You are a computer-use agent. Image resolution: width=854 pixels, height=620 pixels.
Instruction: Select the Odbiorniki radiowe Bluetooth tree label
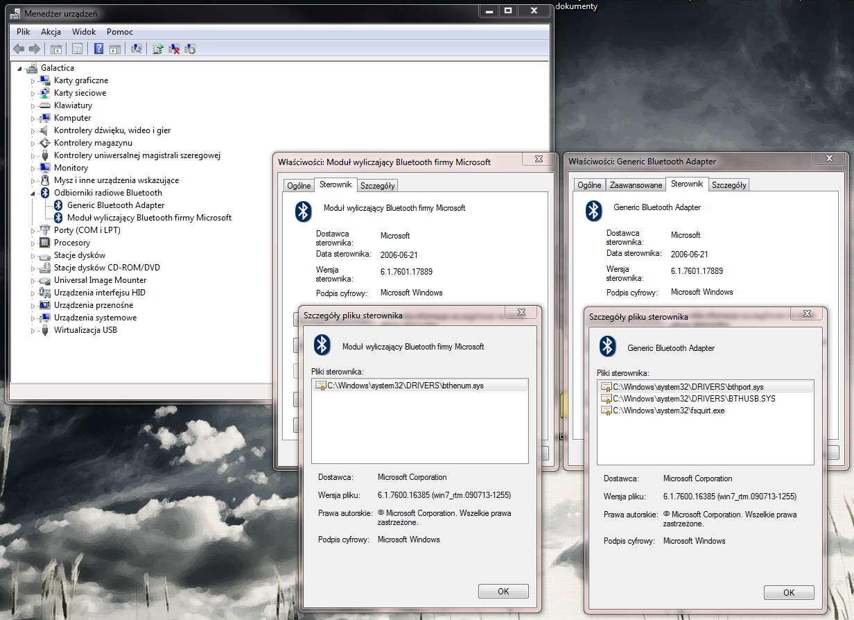pos(108,193)
